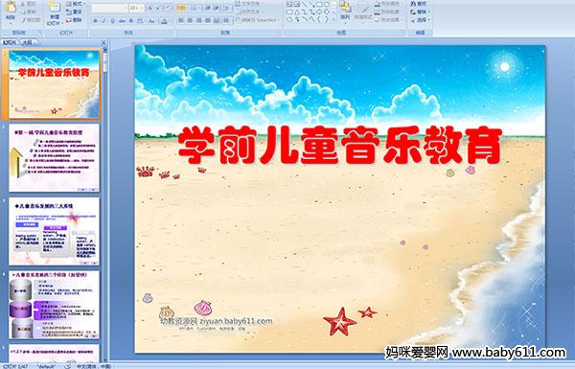This screenshot has width=575, height=369.
Task: Click the Numbering list icon
Action: point(195,8)
